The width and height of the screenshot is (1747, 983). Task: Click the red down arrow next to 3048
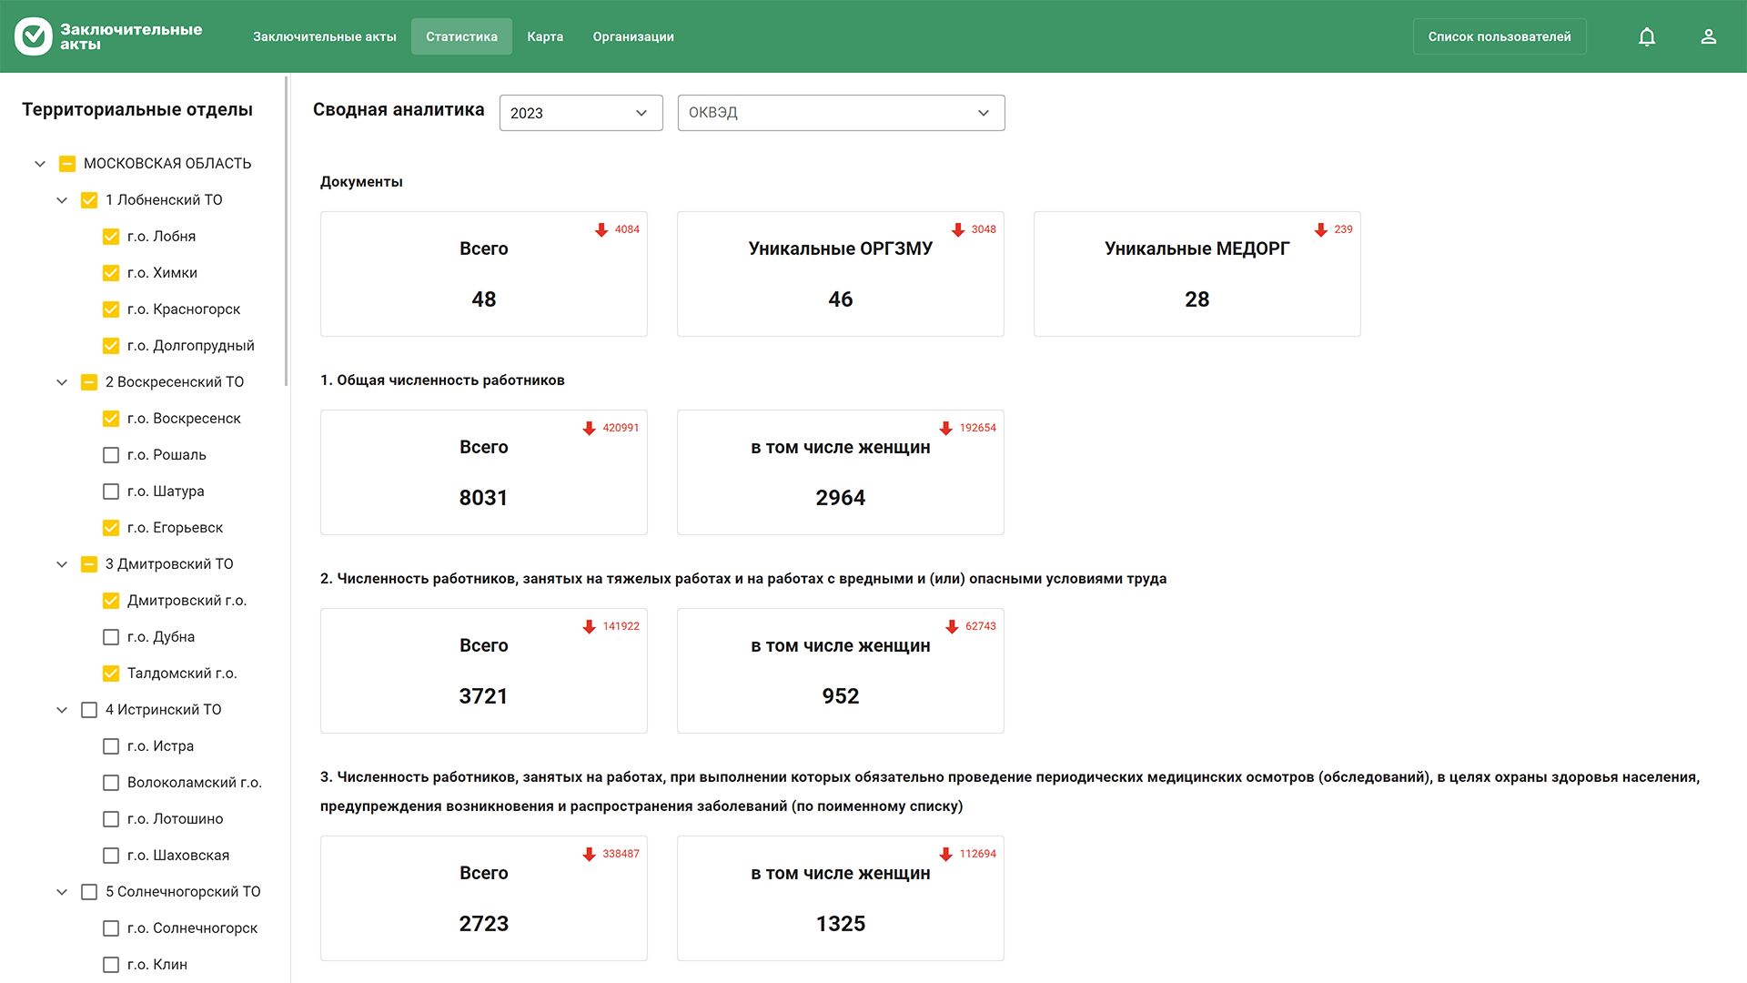(958, 229)
